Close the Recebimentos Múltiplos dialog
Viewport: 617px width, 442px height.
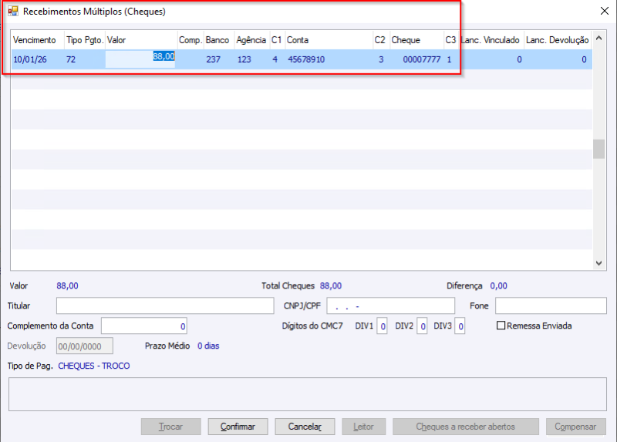(x=605, y=11)
